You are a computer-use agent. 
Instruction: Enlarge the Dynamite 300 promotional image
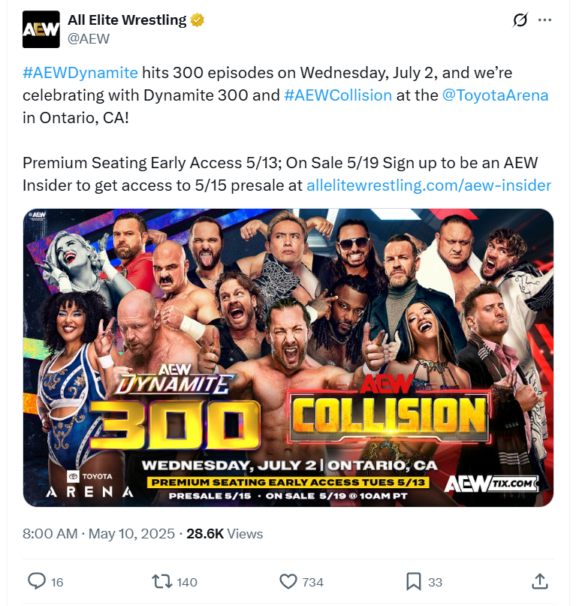tap(288, 357)
